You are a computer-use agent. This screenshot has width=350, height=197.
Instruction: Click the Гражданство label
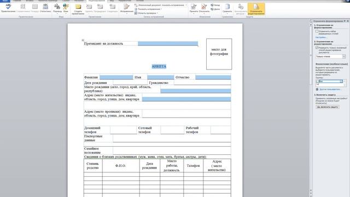(159, 83)
